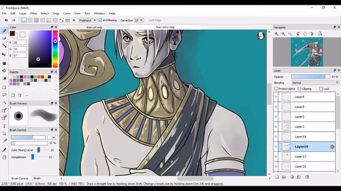Open the Correction value dropdown
The width and height of the screenshot is (341, 191).
point(139,20)
